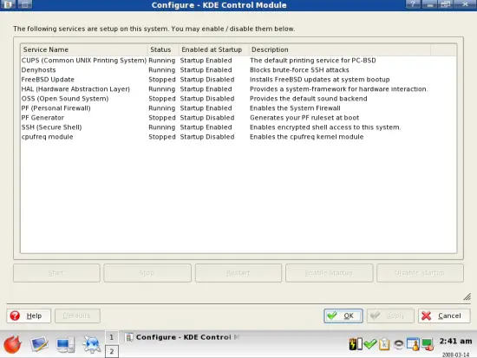Screen dimensions: 477x358
Task: Select the Denyhosts service row
Action: pyautogui.click(x=238, y=70)
